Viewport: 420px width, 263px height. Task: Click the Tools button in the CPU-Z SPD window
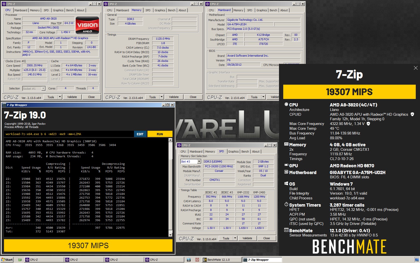tap(226, 238)
